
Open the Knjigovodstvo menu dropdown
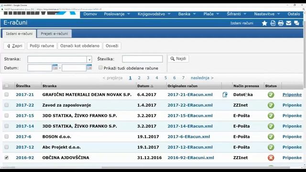point(154,14)
